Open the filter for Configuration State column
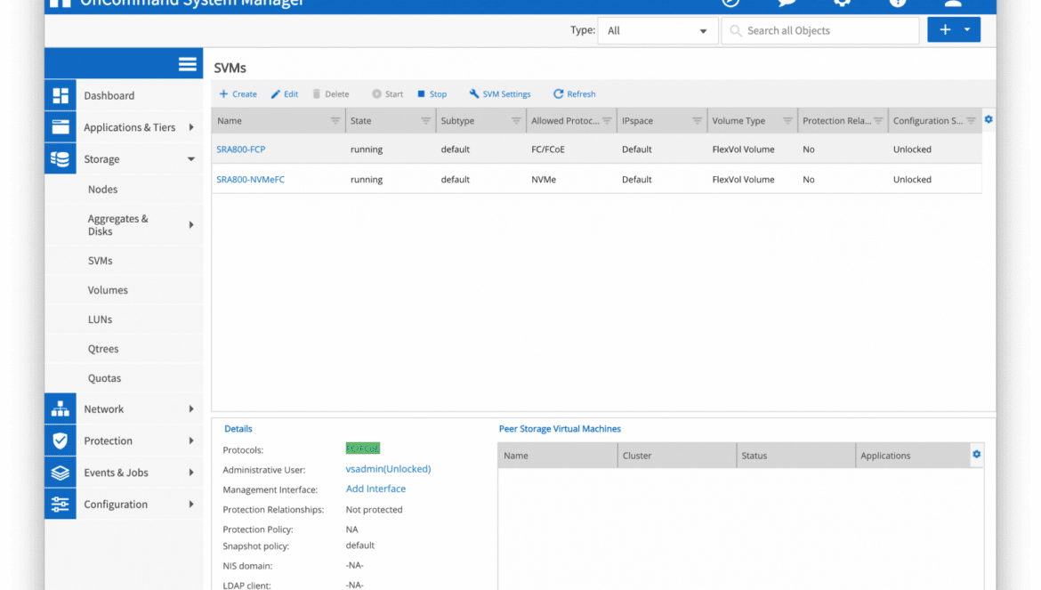This screenshot has height=590, width=1041. click(x=971, y=121)
